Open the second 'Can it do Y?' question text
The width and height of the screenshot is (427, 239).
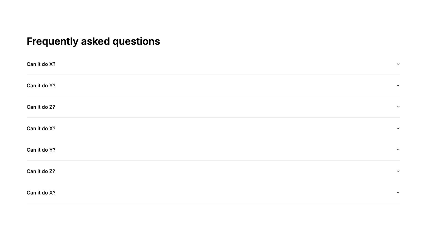coord(41,150)
